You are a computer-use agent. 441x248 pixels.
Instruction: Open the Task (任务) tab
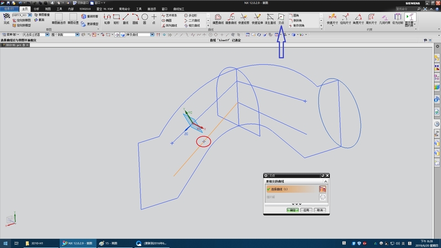[x=9, y=9]
